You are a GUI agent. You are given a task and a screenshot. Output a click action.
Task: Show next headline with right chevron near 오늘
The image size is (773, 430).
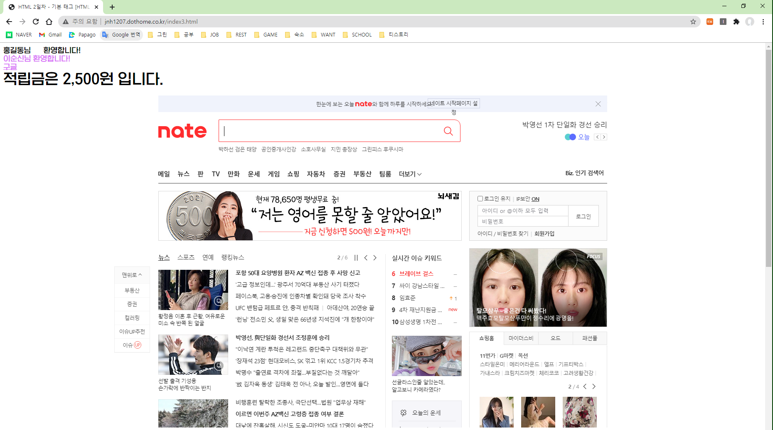[604, 137]
